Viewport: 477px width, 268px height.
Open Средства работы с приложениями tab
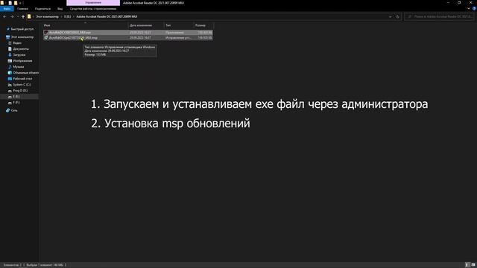tap(93, 9)
